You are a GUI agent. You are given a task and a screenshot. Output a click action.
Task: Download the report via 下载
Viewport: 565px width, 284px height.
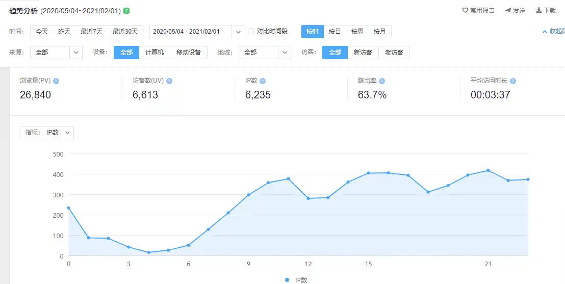point(546,11)
